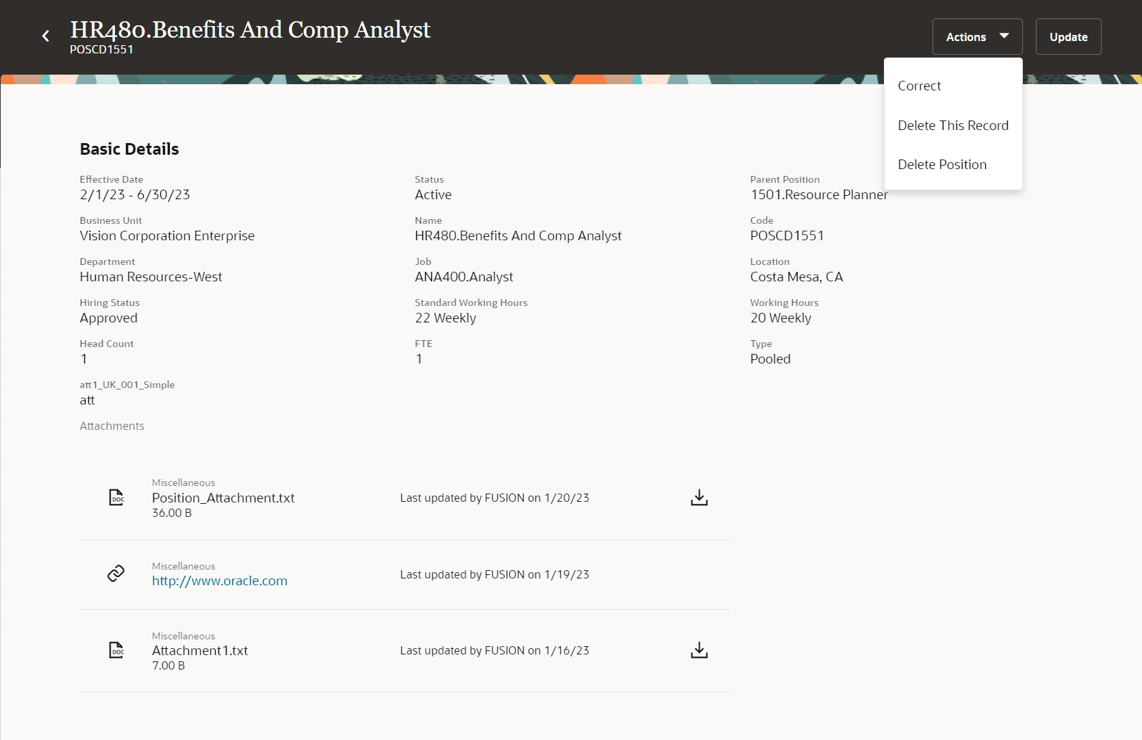Click the Attachments section label

click(112, 426)
